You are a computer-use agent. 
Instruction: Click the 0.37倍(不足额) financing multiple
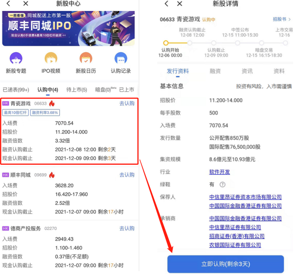pyautogui.click(x=72, y=257)
